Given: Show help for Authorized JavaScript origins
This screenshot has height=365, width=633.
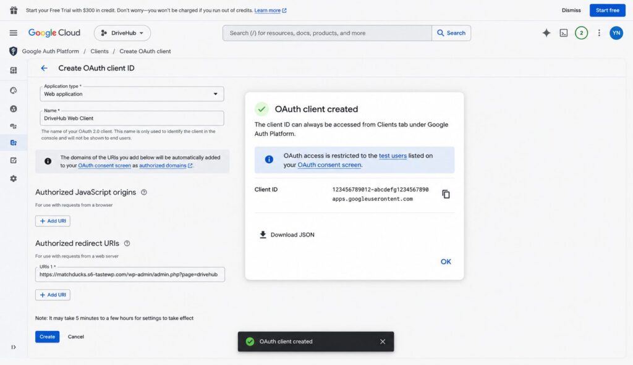Looking at the screenshot, I should [x=143, y=192].
